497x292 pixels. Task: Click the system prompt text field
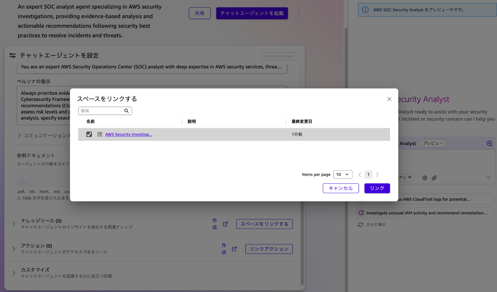(x=152, y=67)
